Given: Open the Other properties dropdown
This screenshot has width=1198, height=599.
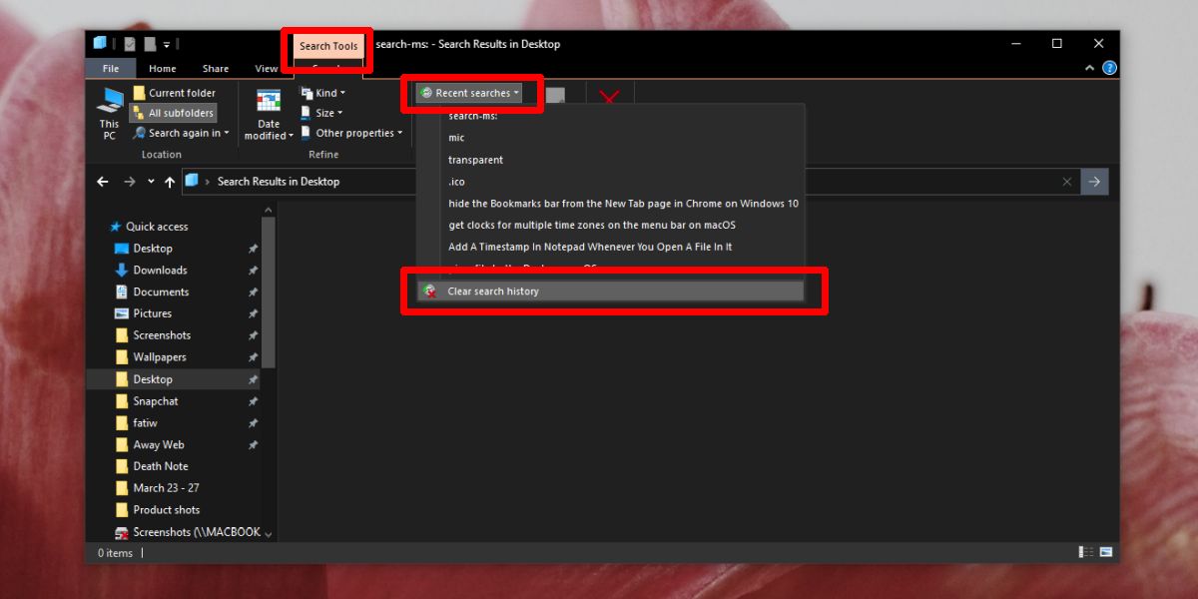Looking at the screenshot, I should [x=351, y=133].
